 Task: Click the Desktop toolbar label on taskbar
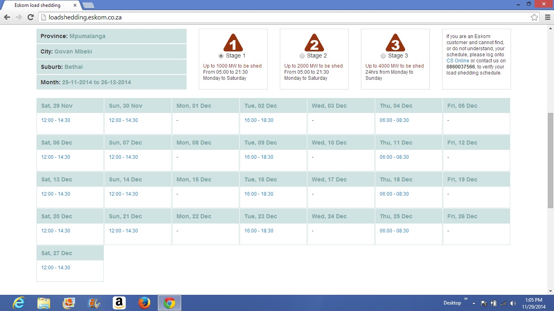pos(452,303)
